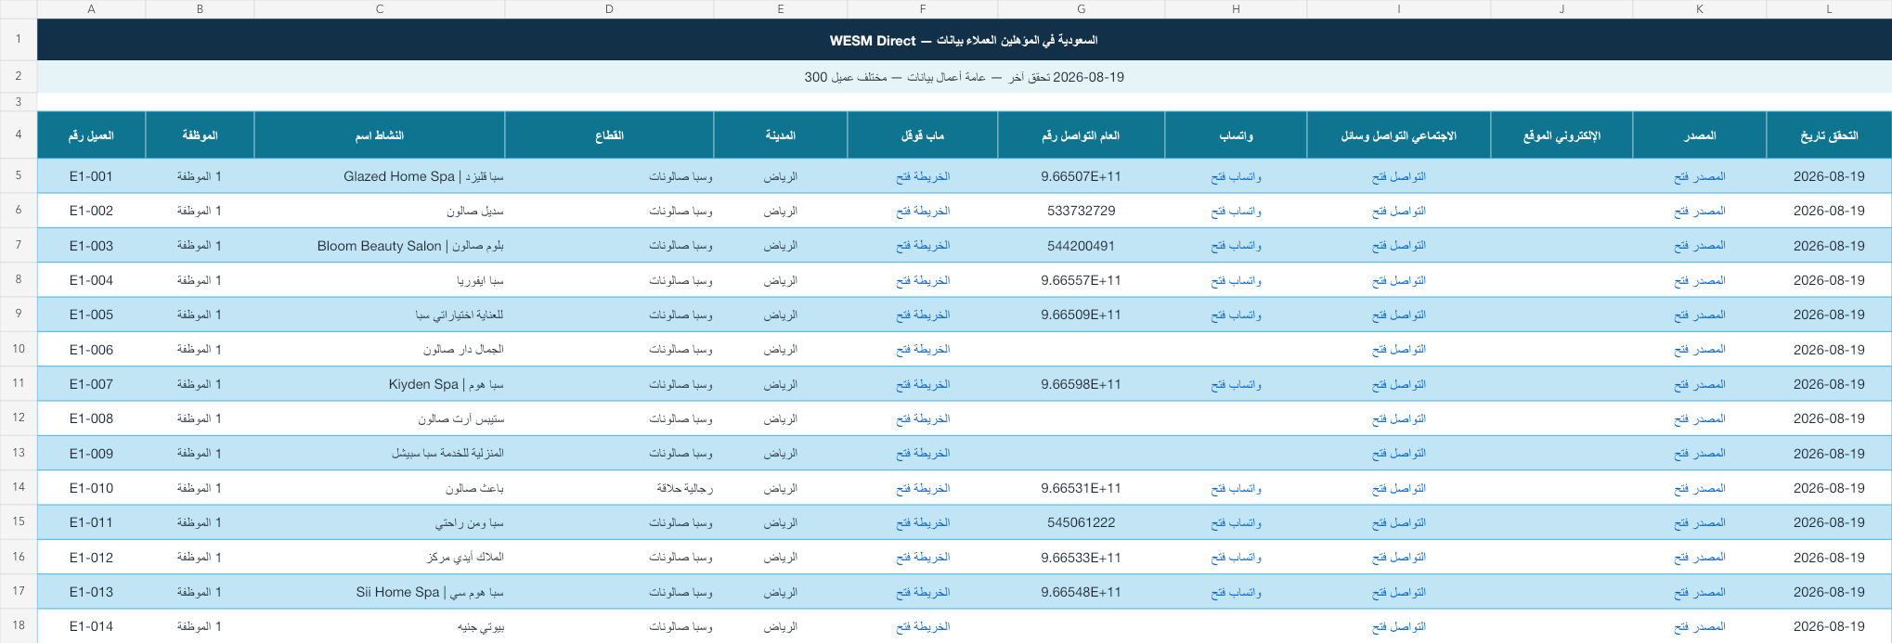Image resolution: width=1892 pixels, height=643 pixels.
Task: Click the 'الموظفة' header cell
Action: pyautogui.click(x=200, y=135)
